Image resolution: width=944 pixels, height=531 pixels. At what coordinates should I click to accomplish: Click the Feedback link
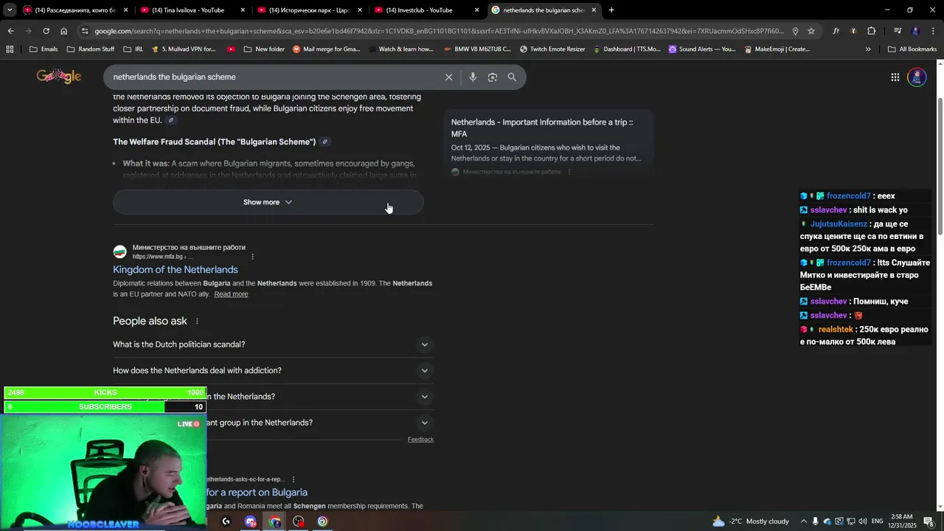(420, 440)
